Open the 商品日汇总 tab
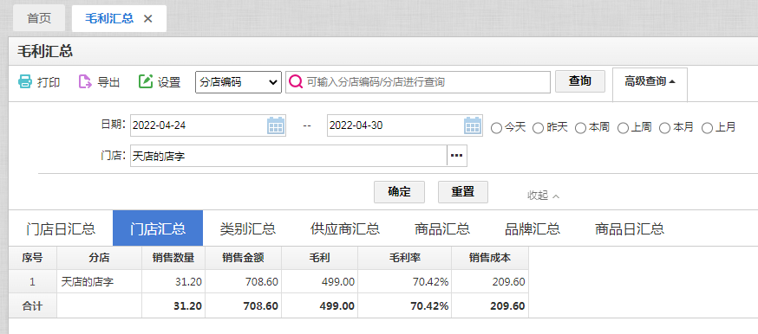 630,228
